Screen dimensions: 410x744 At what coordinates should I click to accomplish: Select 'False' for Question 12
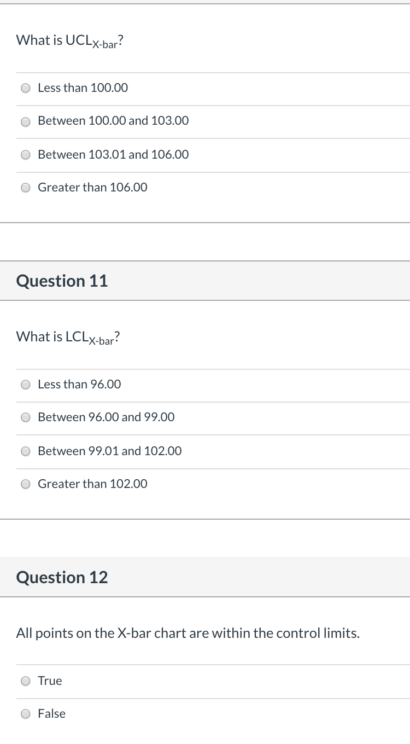(25, 714)
